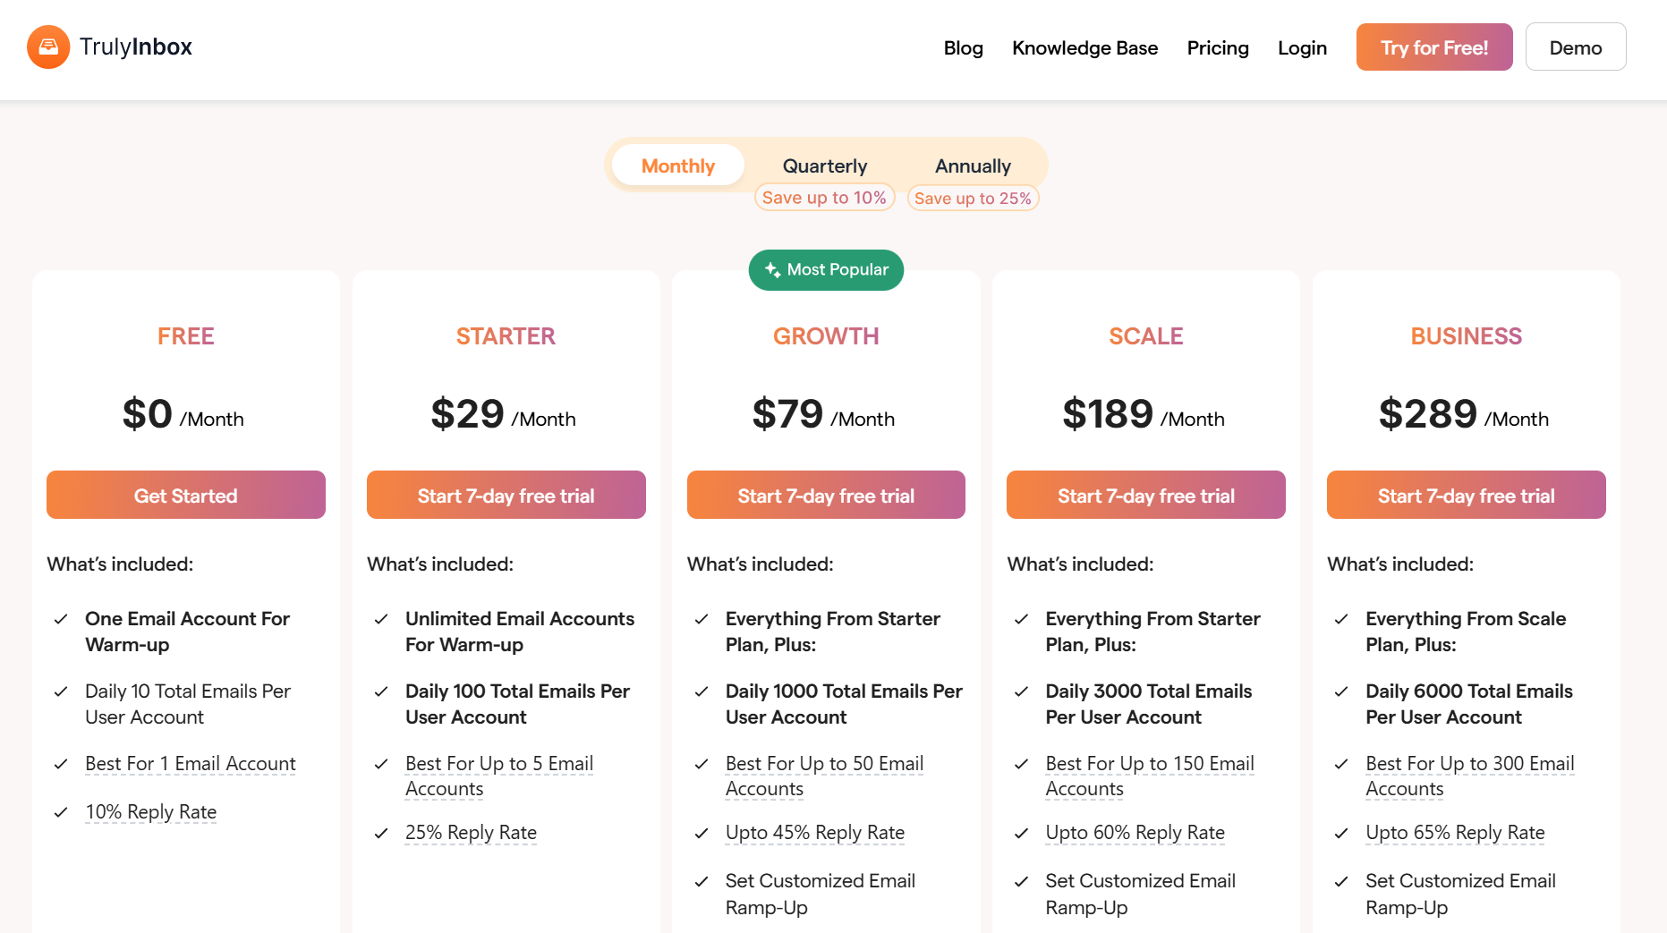Screen dimensions: 1667x933
Task: Click the 'Save up to 25%' badge
Action: point(973,198)
